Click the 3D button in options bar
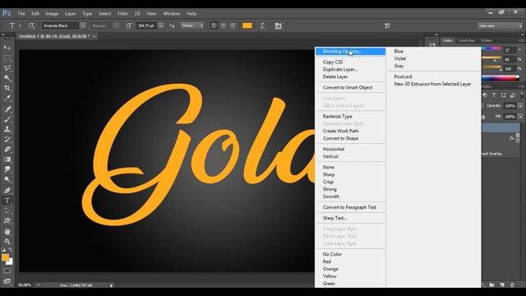The image size is (526, 296). click(387, 25)
